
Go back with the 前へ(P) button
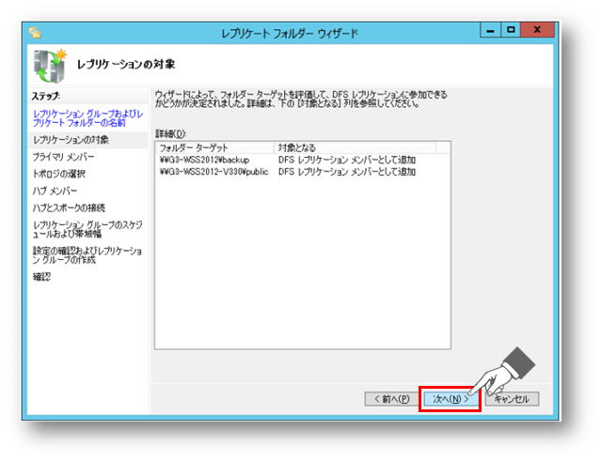point(391,399)
